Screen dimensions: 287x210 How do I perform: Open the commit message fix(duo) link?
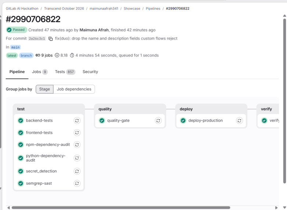(x=116, y=38)
